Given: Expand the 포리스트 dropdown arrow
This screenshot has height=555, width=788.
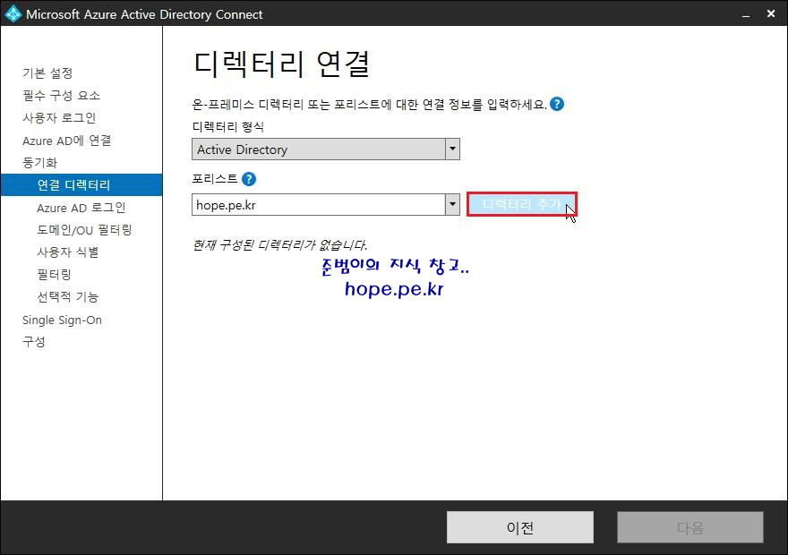Looking at the screenshot, I should pos(452,204).
